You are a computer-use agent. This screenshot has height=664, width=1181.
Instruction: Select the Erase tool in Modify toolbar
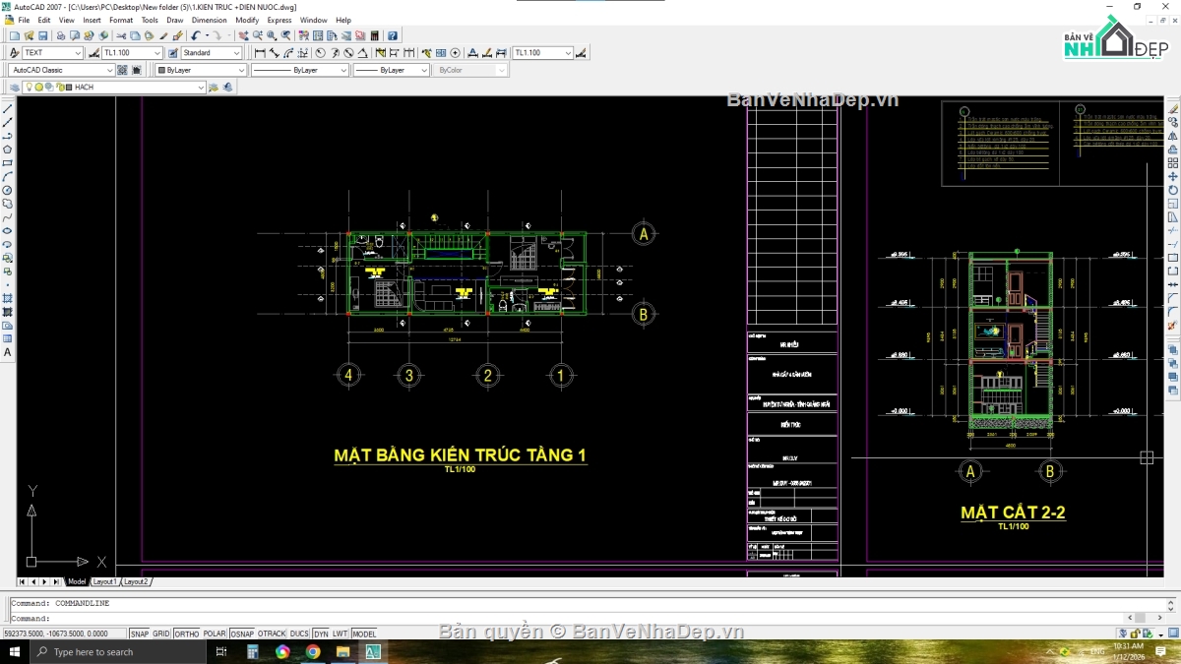click(1172, 109)
